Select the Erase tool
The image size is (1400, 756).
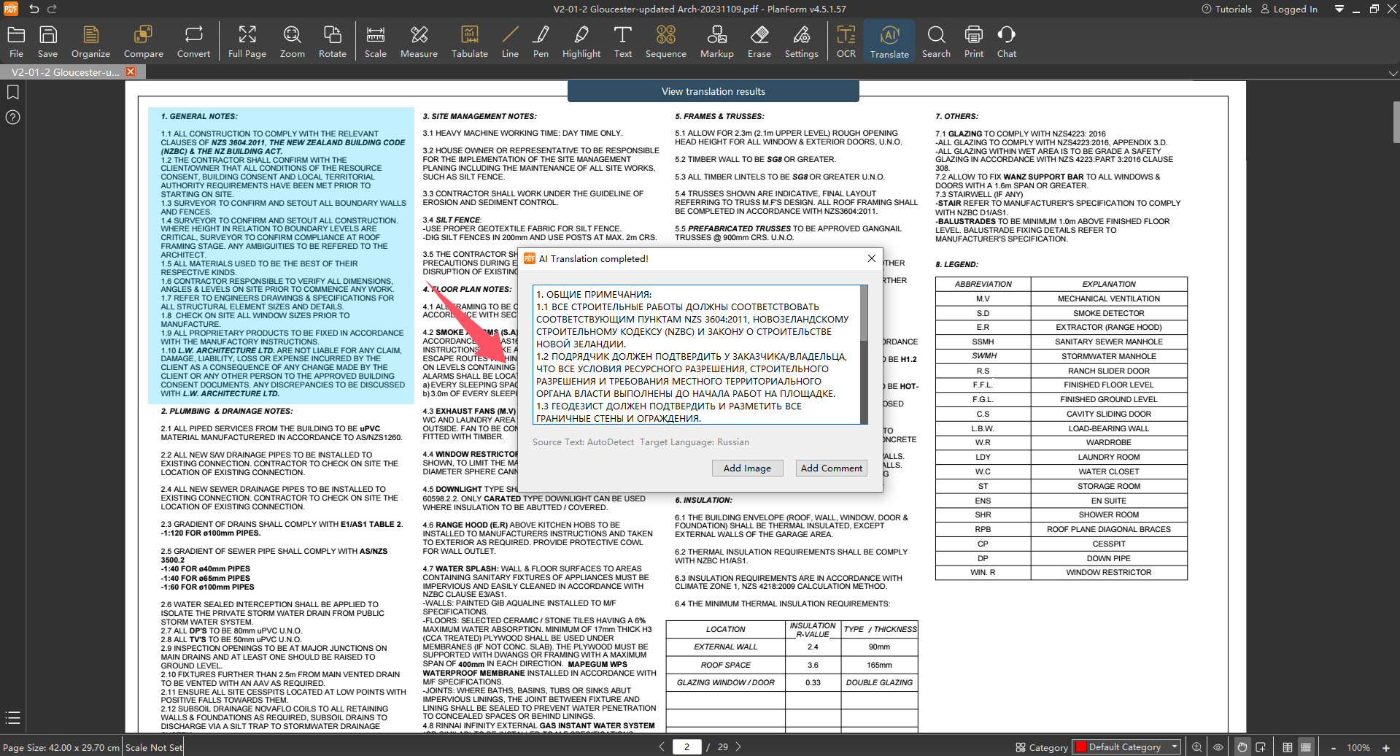(x=759, y=42)
